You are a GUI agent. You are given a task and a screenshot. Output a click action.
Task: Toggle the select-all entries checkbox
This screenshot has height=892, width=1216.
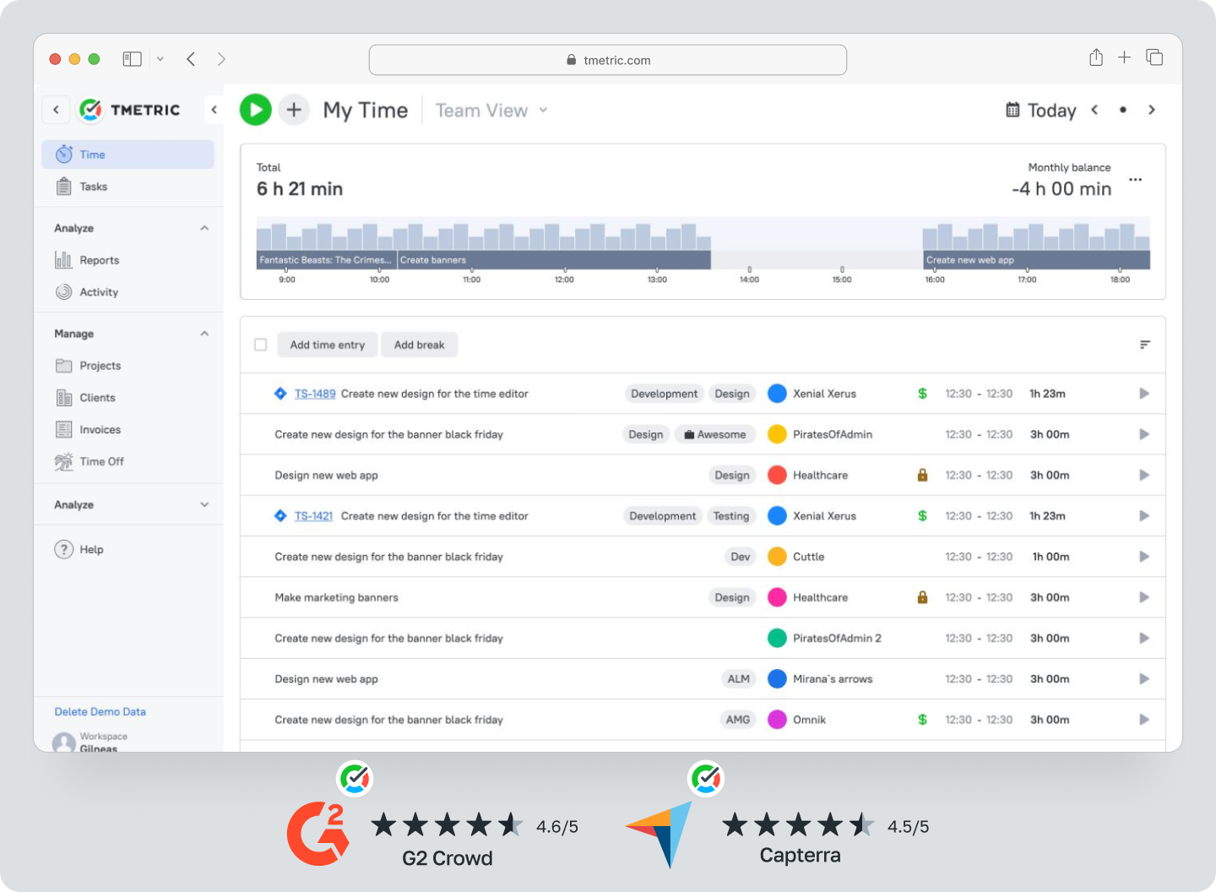(261, 345)
